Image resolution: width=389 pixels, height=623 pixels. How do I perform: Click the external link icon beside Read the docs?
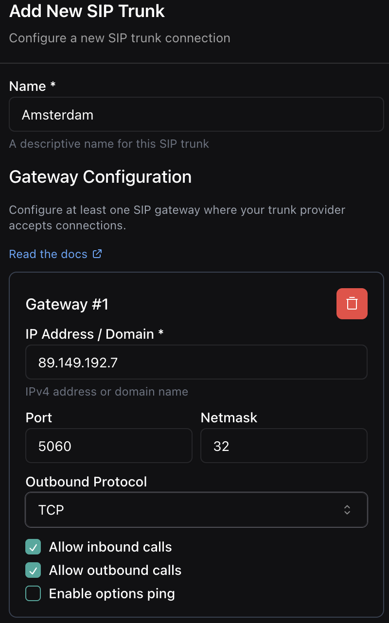pyautogui.click(x=97, y=254)
